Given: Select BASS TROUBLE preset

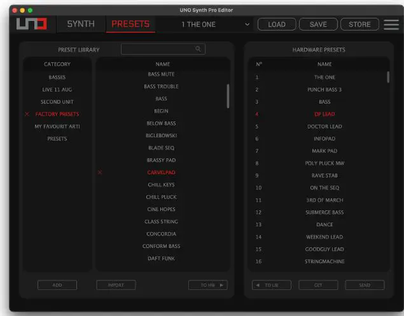Looking at the screenshot, I should click(x=162, y=86).
